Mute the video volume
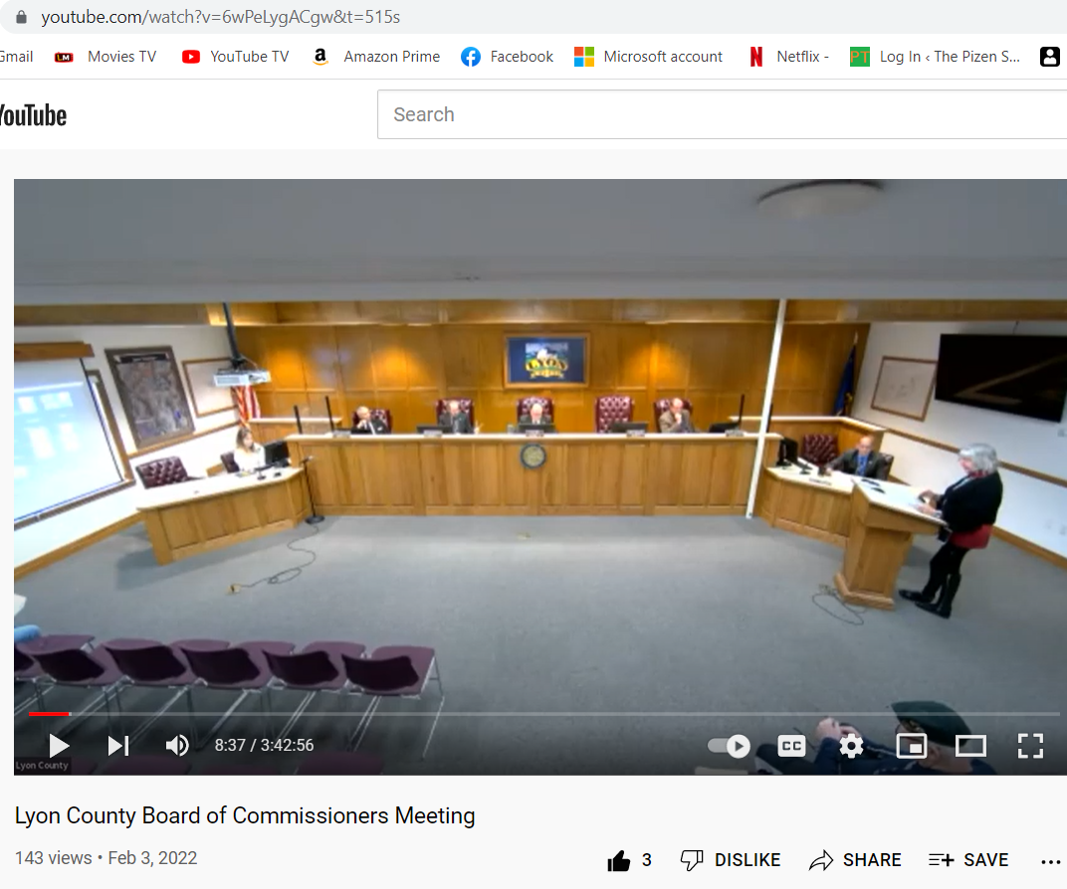1067x889 pixels. coord(177,746)
